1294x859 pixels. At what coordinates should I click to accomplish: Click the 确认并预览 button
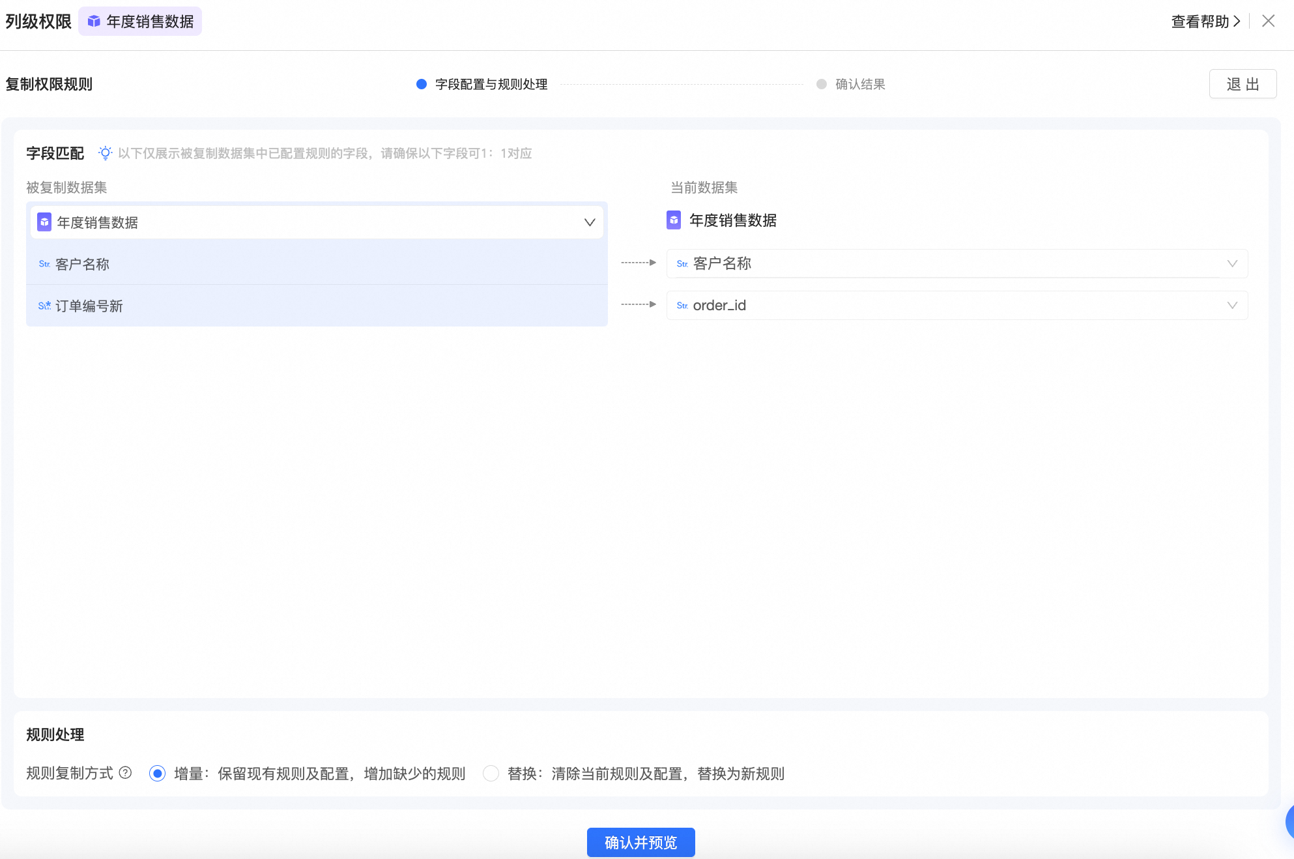(640, 842)
